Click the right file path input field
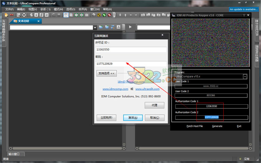 tap(154, 28)
